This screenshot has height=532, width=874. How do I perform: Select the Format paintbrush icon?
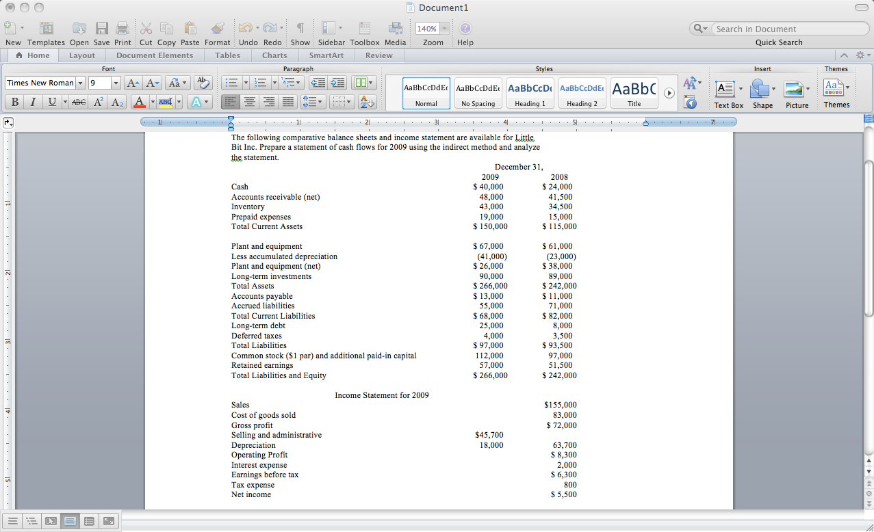(x=218, y=28)
